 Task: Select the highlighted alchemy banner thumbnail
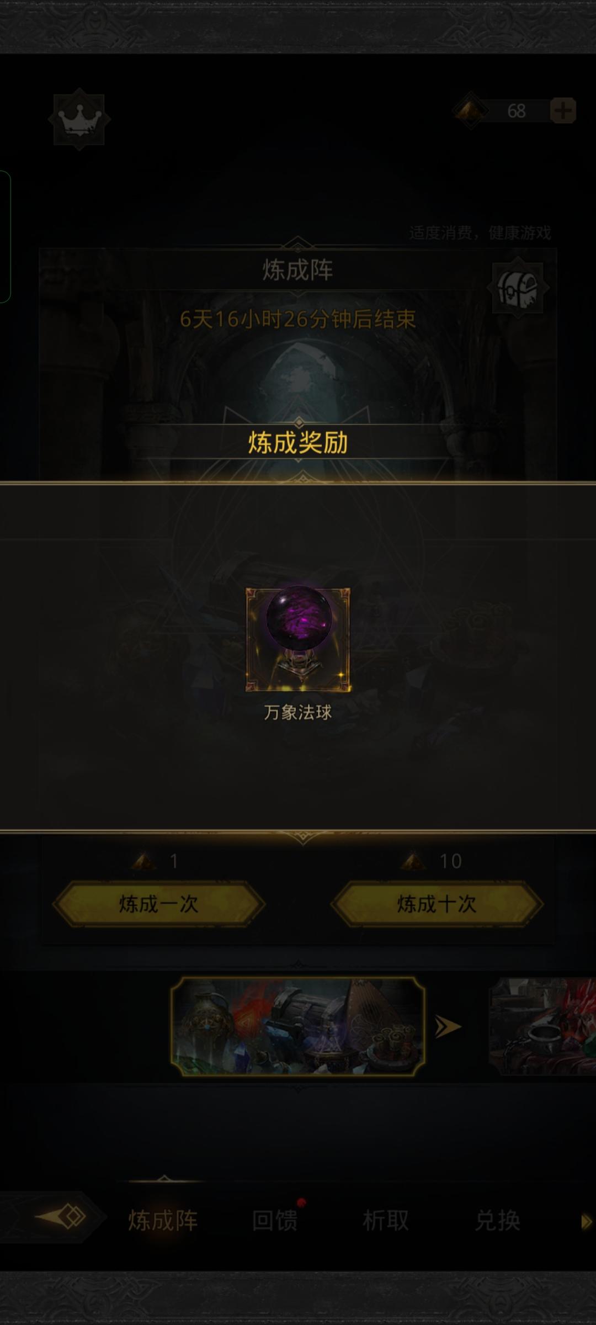pos(298,1026)
